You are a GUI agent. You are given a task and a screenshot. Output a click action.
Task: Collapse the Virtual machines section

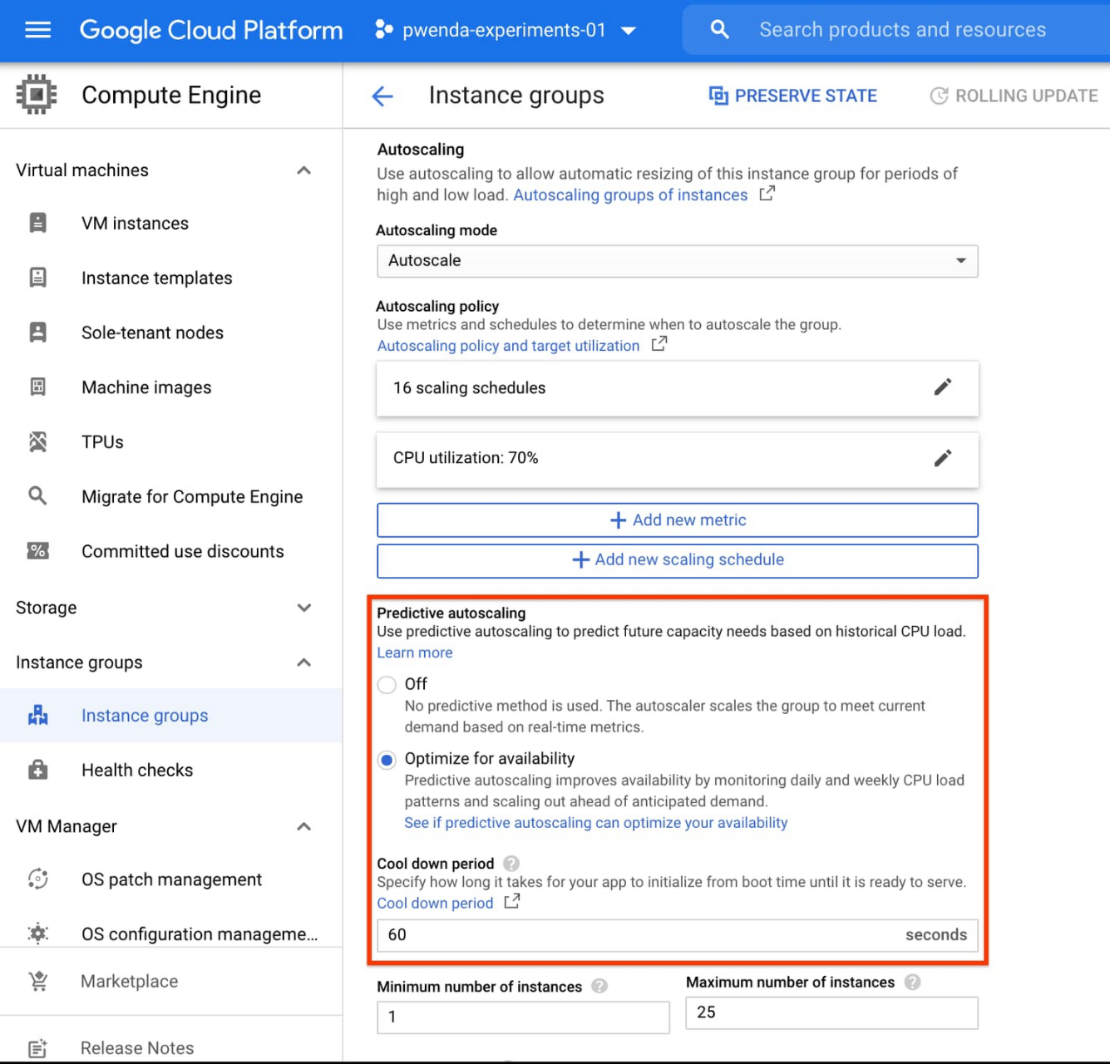303,170
